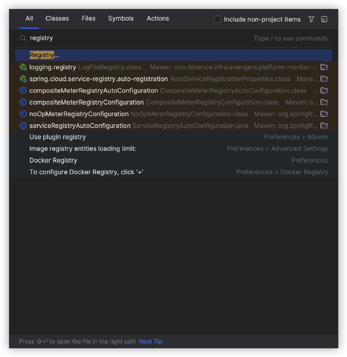
Task: Click class icon beside compositeMeterRegistryConfiguration
Action: tap(23, 102)
